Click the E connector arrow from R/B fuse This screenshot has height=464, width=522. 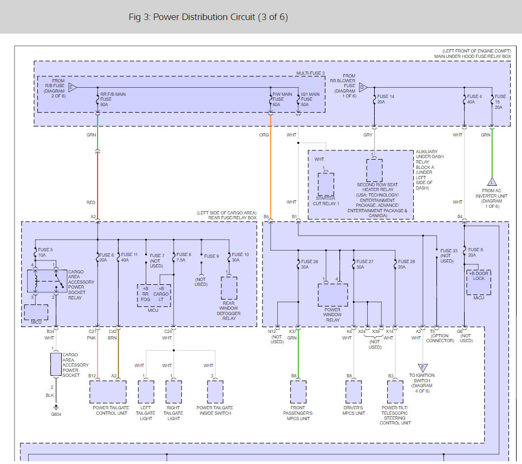[x=73, y=87]
